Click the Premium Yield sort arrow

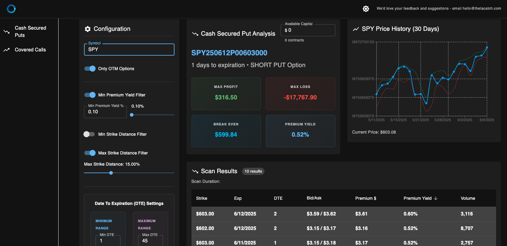click(436, 198)
